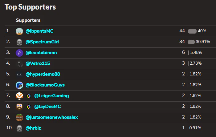Click the @JayDeeMC avatar icon

click(x=19, y=107)
